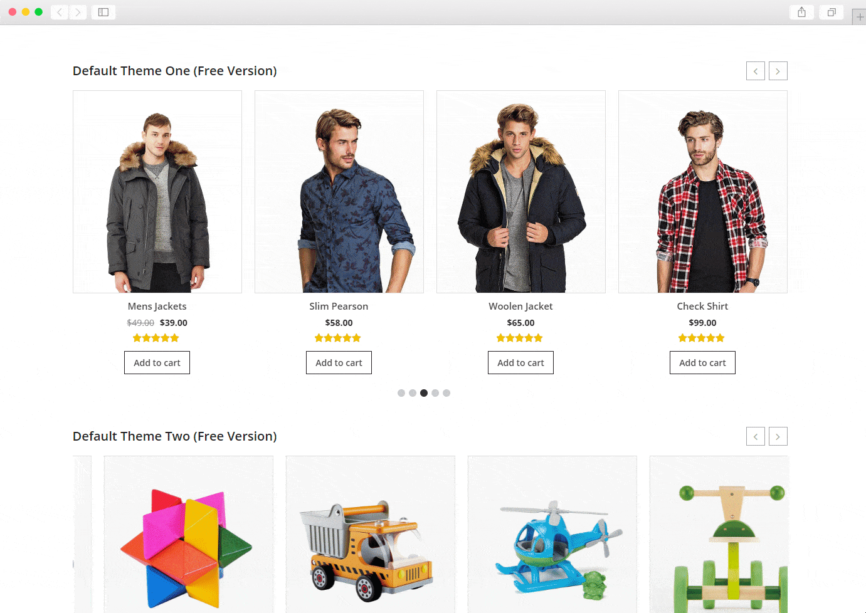Image resolution: width=866 pixels, height=613 pixels.
Task: Go to next slide in Theme Two
Action: [x=778, y=436]
